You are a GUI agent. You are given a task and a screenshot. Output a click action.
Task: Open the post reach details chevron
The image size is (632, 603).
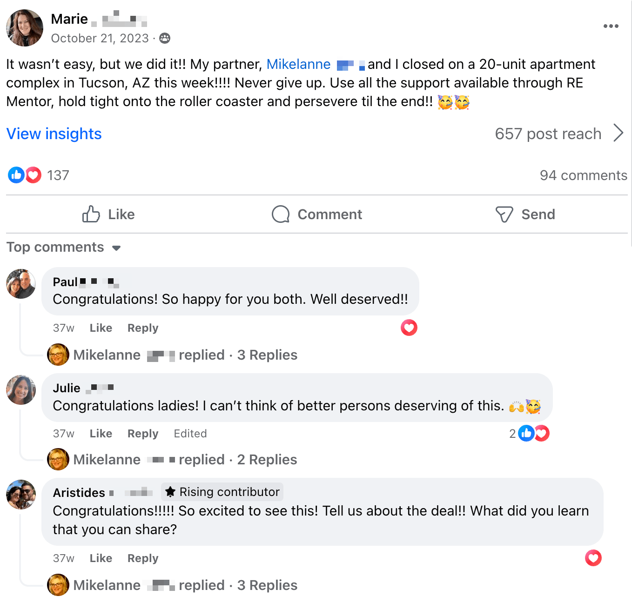619,133
